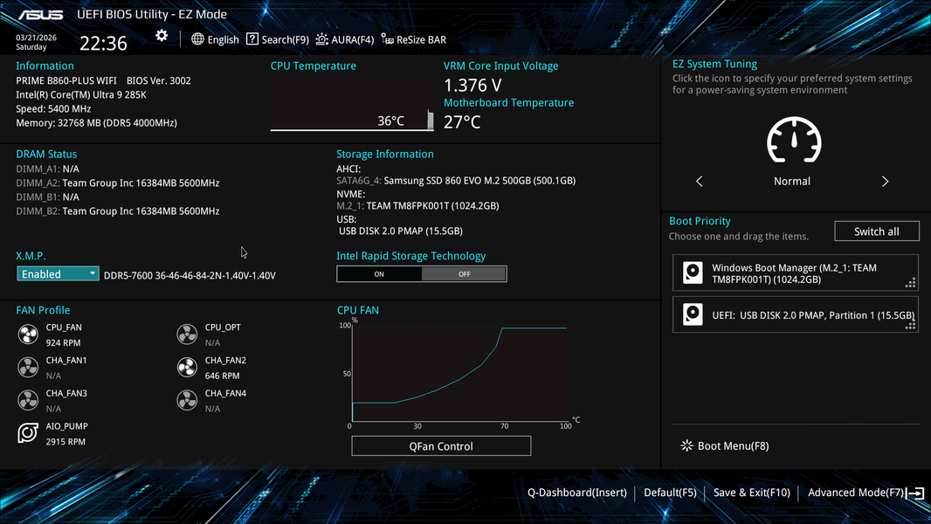Click the 924 RPM CPU_FAN speed
This screenshot has width=931, height=524.
pos(64,343)
